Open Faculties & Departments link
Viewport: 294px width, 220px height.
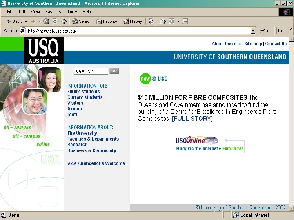tap(93, 139)
